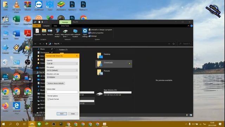Click Add a network location icon
The height and width of the screenshot is (127, 225).
(x=75, y=33)
